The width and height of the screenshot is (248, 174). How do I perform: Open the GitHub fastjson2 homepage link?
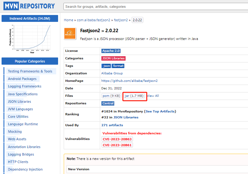129,81
